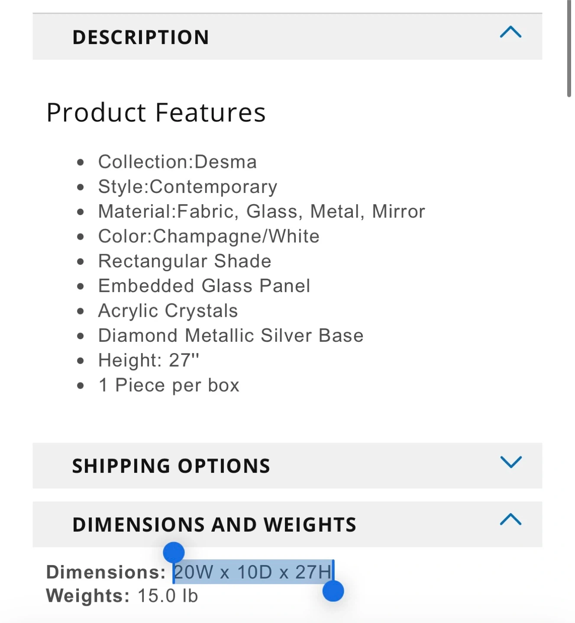Screen dimensions: 575x623
Task: Click the 1 Piece per box item
Action: tap(169, 385)
